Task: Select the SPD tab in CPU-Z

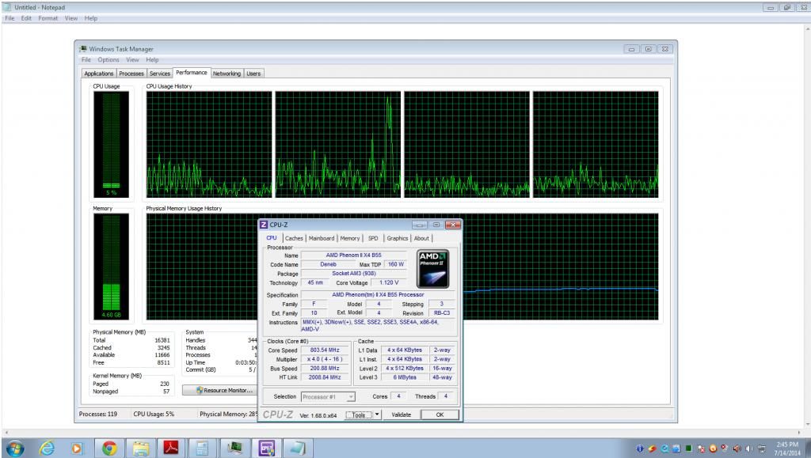Action: [373, 238]
